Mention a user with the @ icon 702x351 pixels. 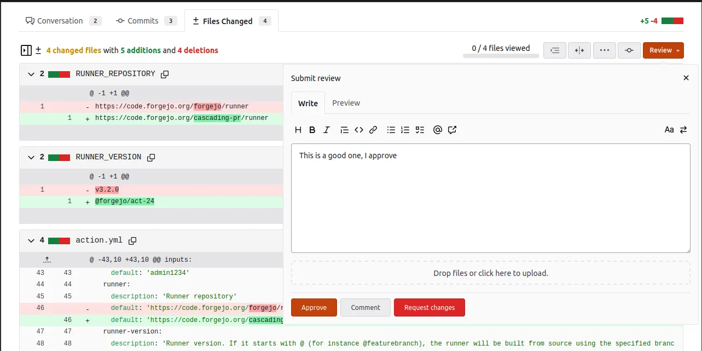click(x=437, y=130)
